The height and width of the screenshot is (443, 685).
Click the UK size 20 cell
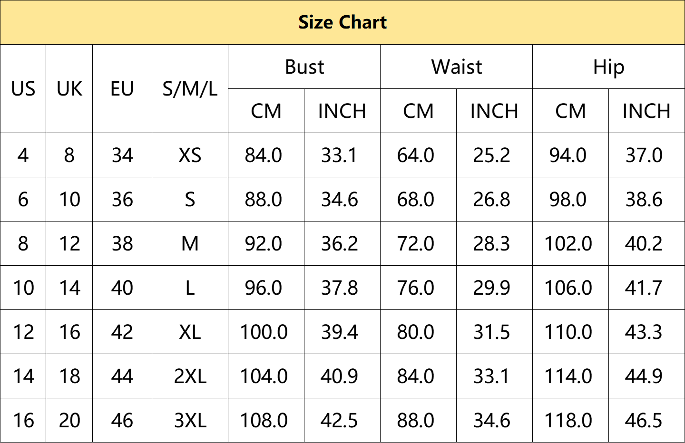coord(69,421)
